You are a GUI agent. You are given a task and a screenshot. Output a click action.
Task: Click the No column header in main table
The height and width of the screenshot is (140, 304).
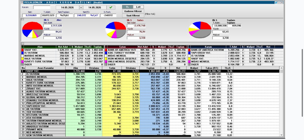pos(23,68)
